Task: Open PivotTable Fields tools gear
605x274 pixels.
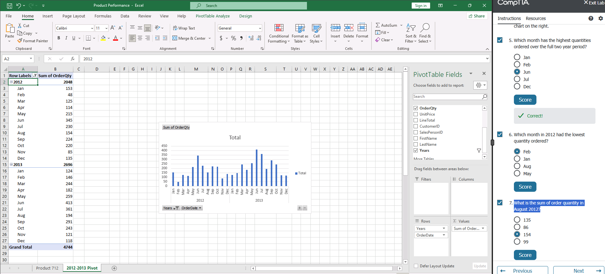Action: pos(480,85)
